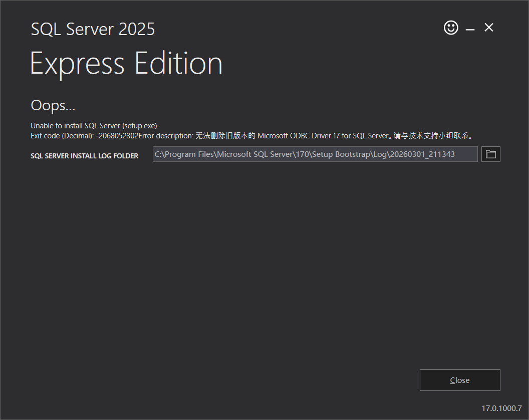This screenshot has height=420, width=529.
Task: Click the 'Unable to install SQL Server (setup.exe).' message
Action: point(95,126)
